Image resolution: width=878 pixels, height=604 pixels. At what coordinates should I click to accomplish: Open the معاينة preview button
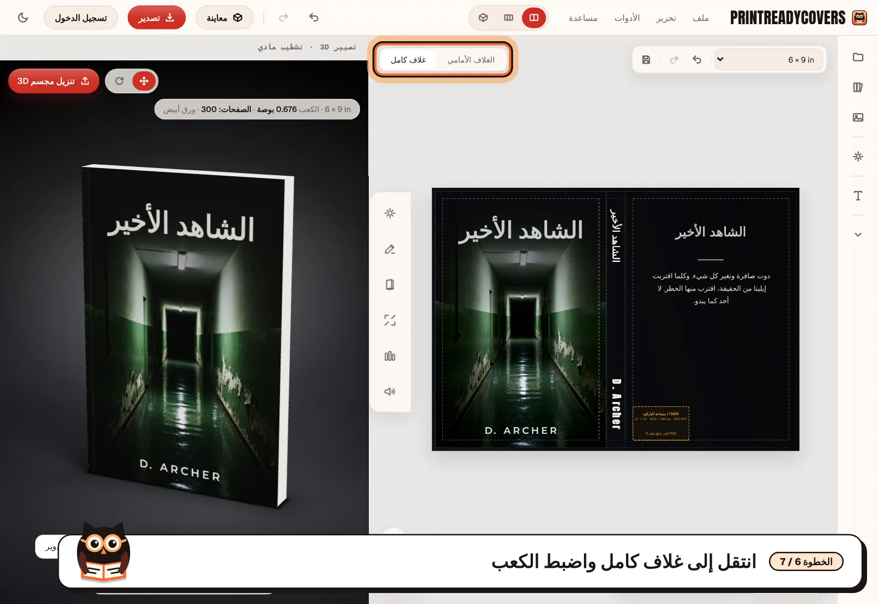(224, 18)
